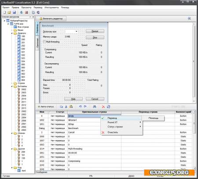The width and height of the screenshot is (198, 179).
Task: Open Find with the binoculars icon
Action: [x=95, y=107]
